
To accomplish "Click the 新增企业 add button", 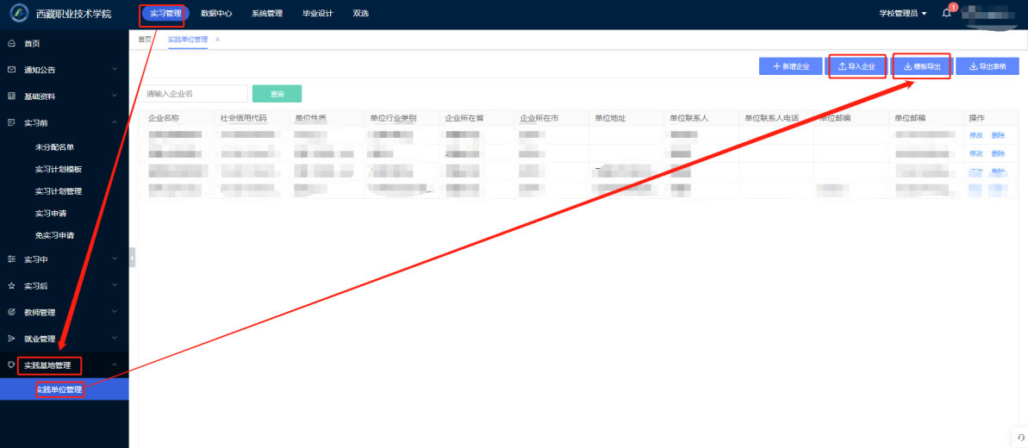I will pyautogui.click(x=790, y=66).
